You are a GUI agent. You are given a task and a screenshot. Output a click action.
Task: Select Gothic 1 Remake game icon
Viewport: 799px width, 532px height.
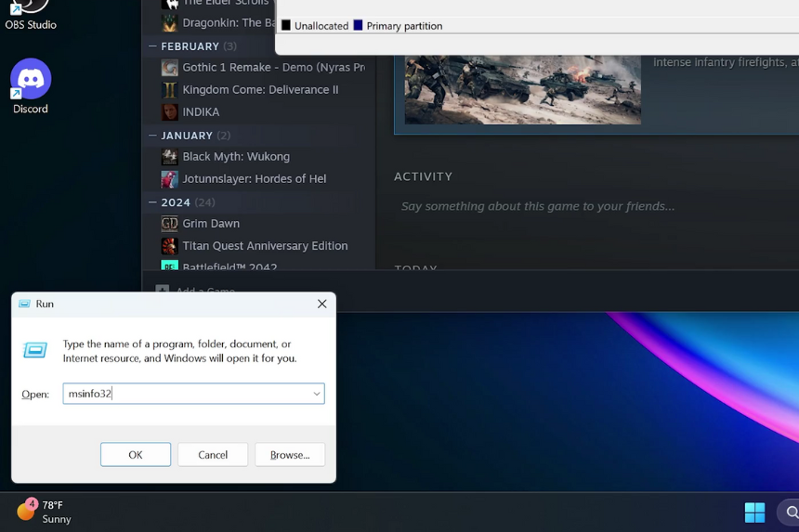[x=169, y=68]
